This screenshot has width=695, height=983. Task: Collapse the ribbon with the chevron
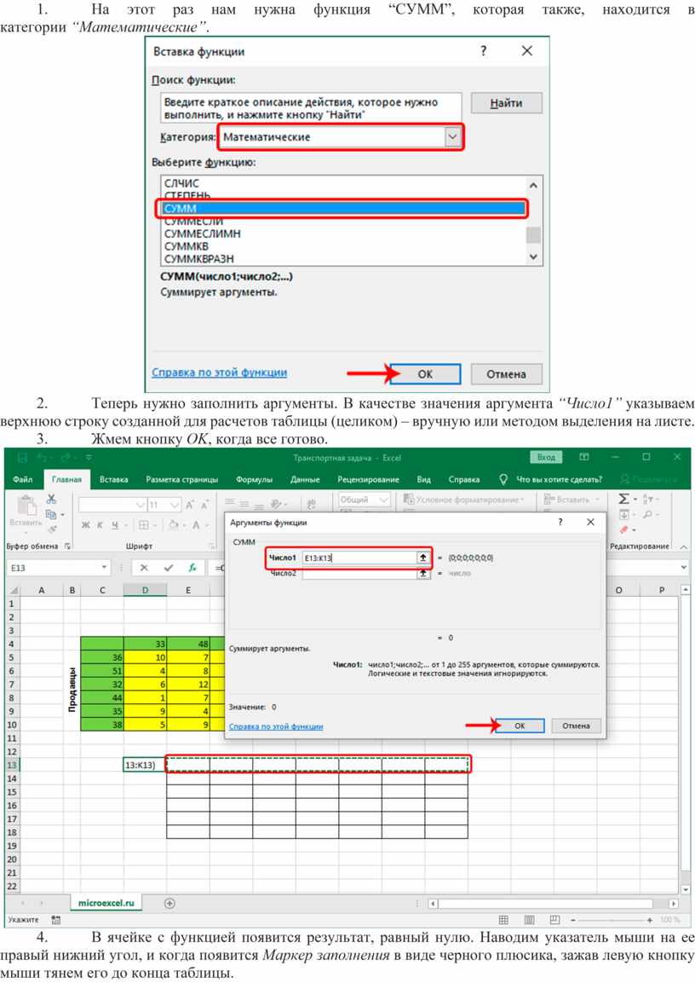(684, 546)
